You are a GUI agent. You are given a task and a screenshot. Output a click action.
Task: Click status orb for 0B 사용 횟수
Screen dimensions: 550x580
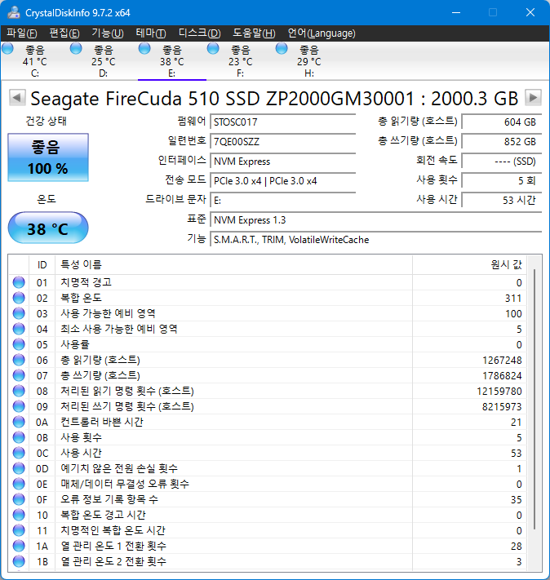click(x=19, y=437)
